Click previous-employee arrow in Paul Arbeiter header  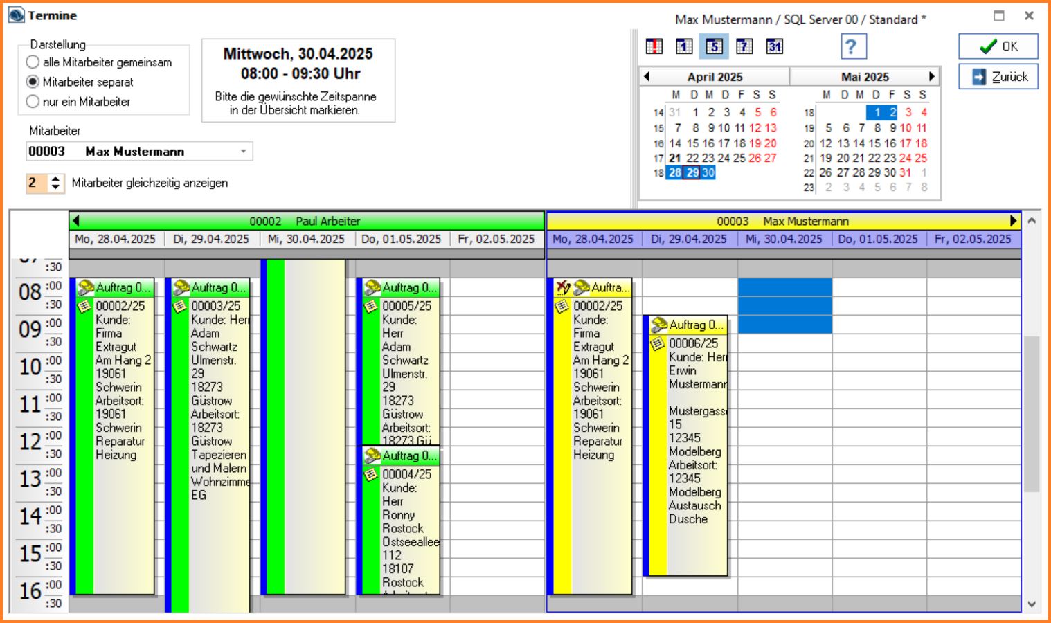click(76, 221)
